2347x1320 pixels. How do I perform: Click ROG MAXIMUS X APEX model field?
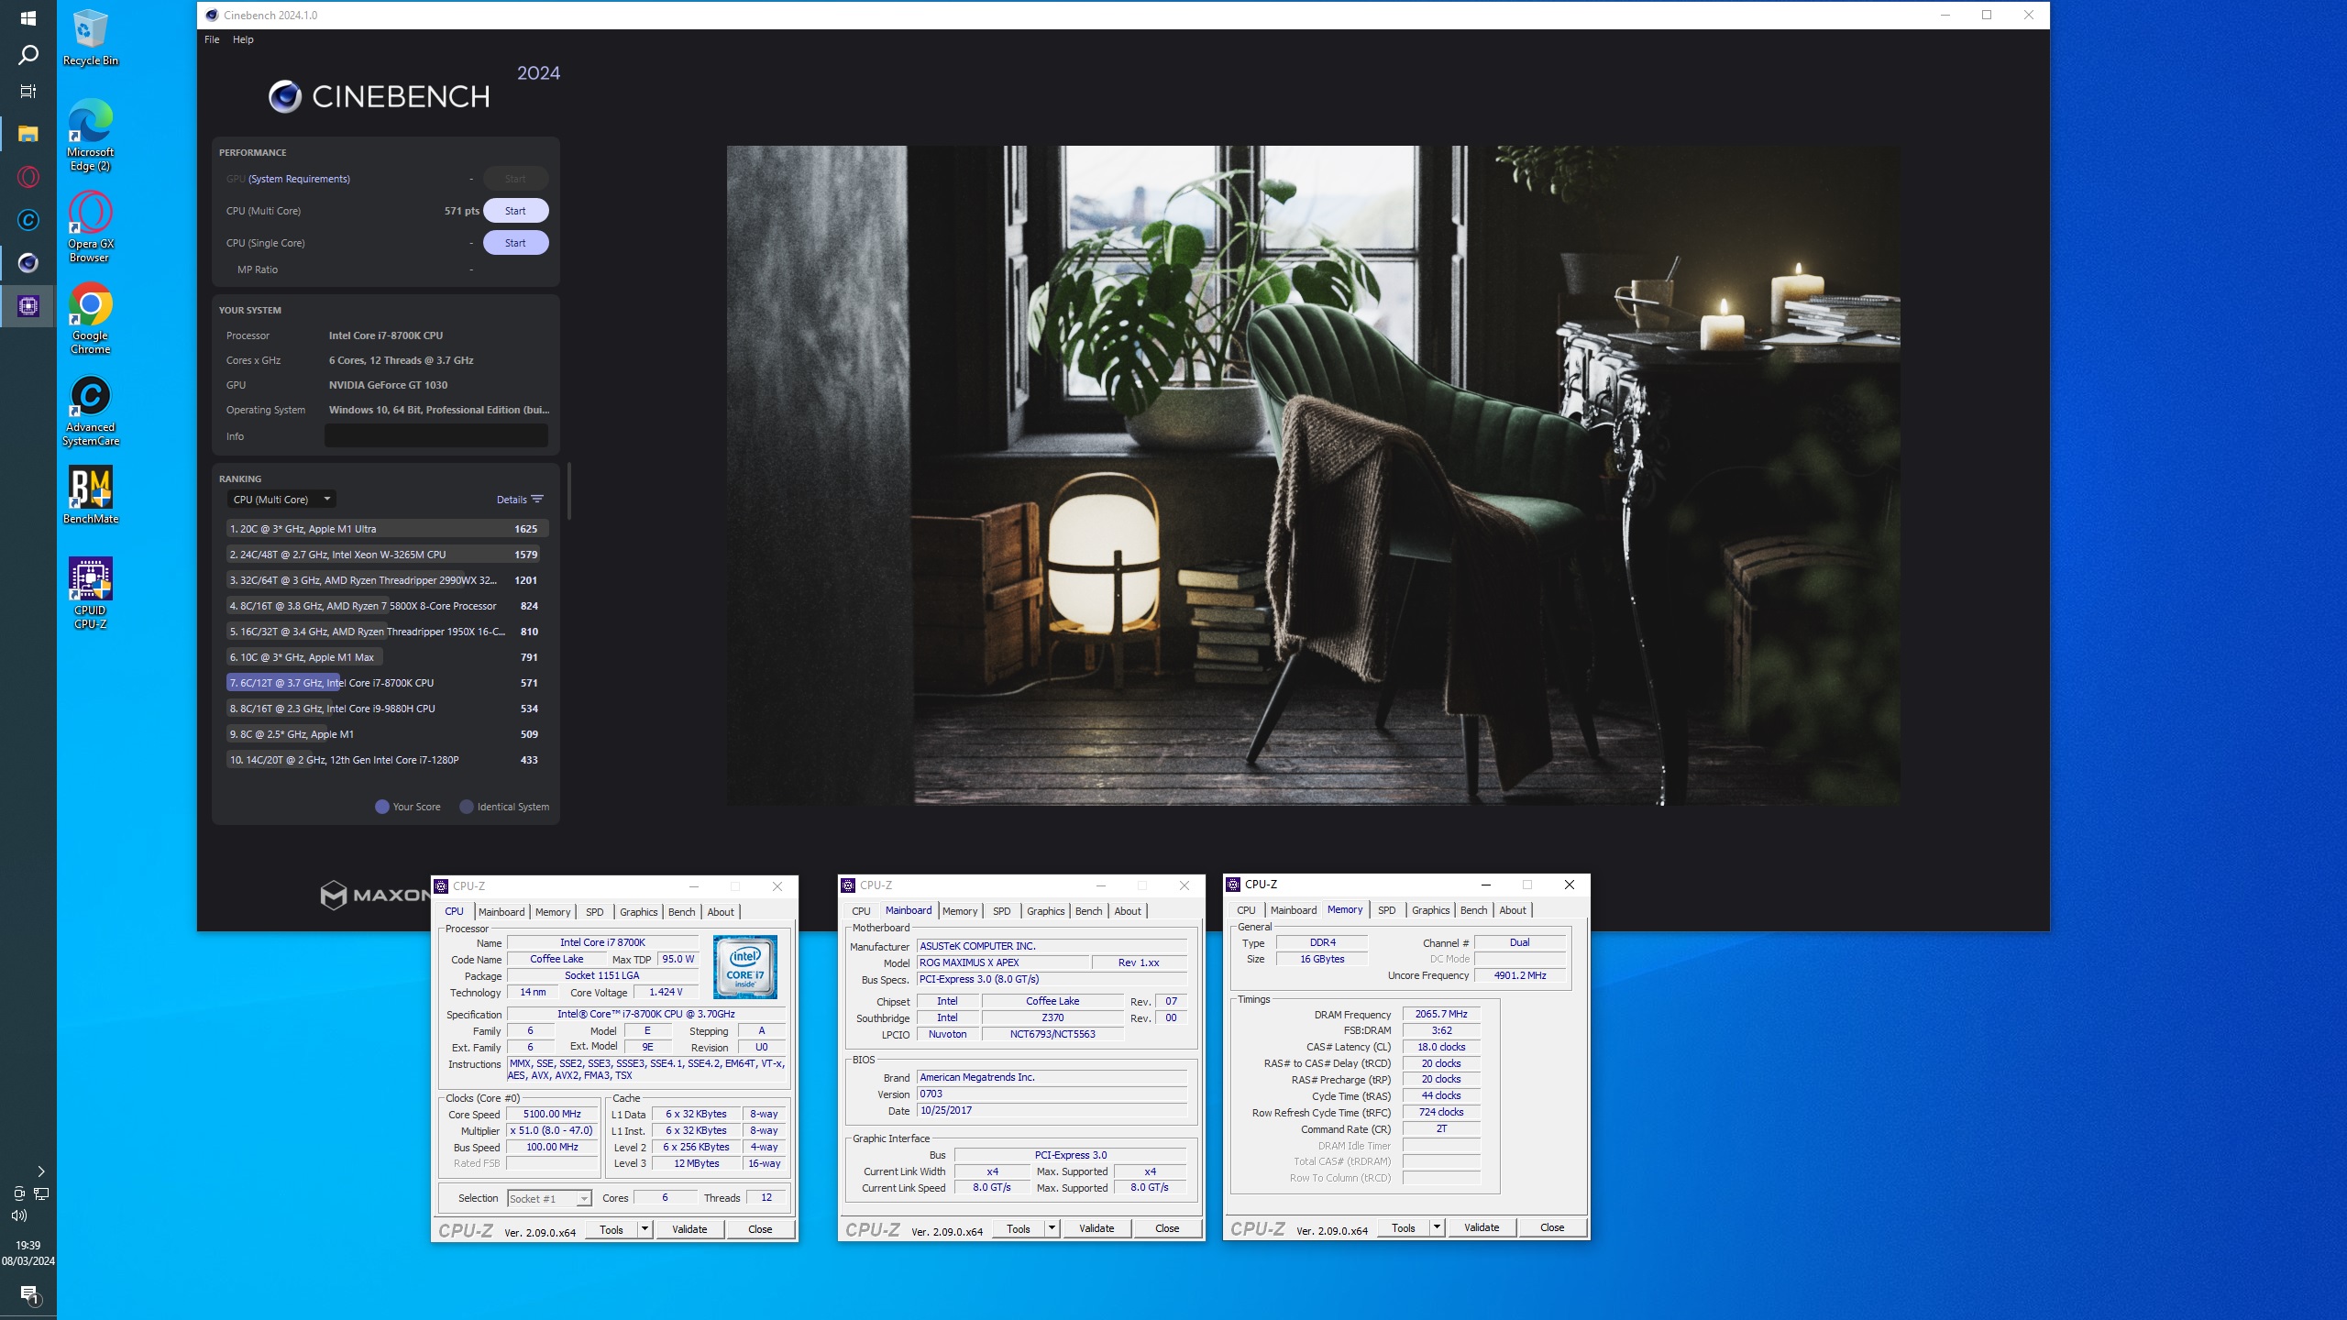(x=1003, y=962)
